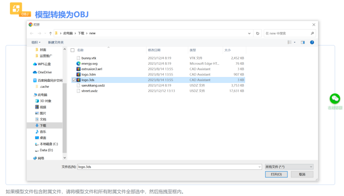Open the .cache folder in sidebar

42,86
